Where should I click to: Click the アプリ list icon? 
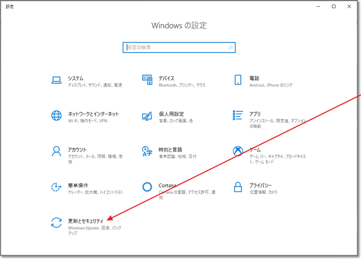(x=238, y=116)
